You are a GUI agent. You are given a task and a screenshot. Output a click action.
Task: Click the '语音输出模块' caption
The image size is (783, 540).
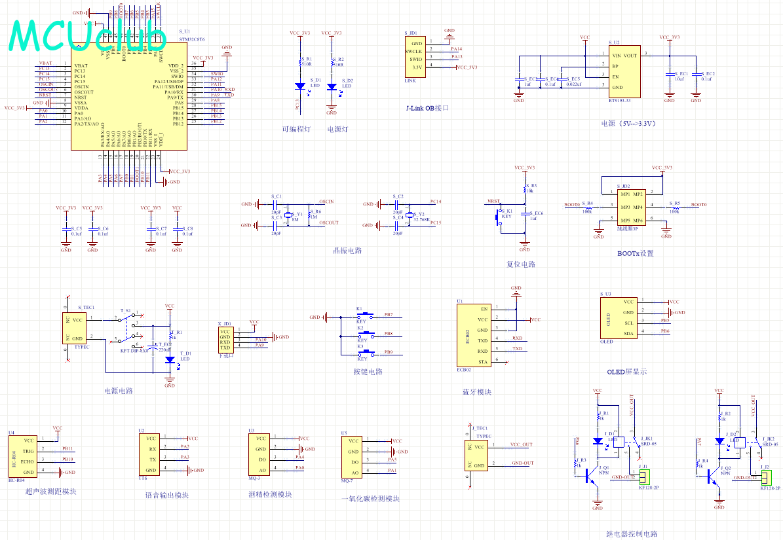pos(167,495)
